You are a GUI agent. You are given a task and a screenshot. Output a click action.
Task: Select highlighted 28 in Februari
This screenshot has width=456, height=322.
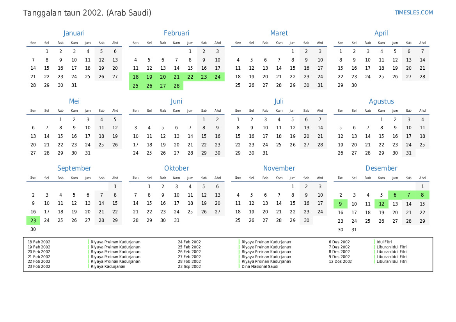(176, 86)
